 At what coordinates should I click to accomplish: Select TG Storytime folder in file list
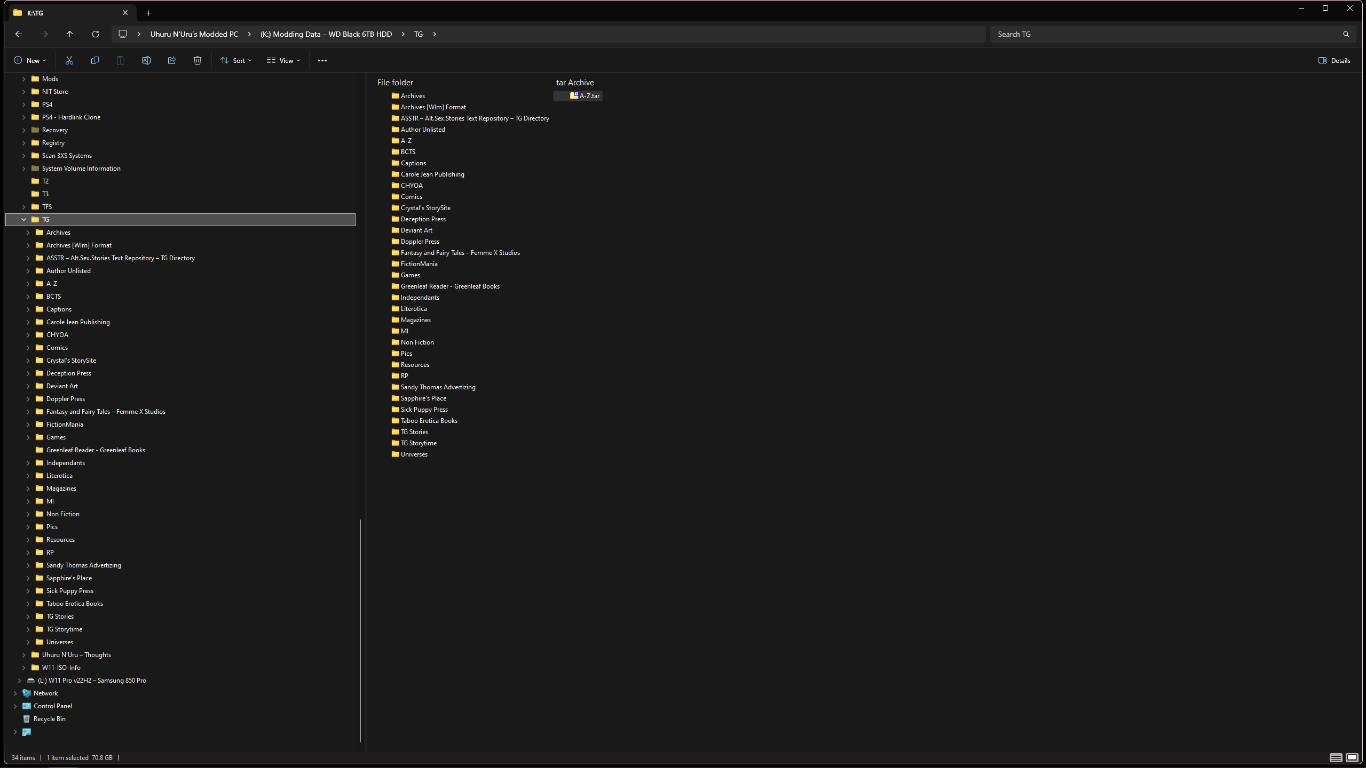tap(419, 443)
